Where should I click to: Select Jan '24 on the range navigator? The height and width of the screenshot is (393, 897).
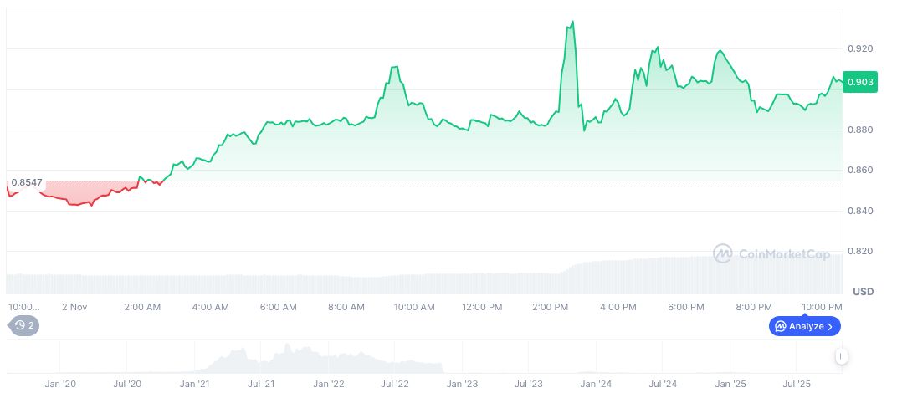[595, 384]
